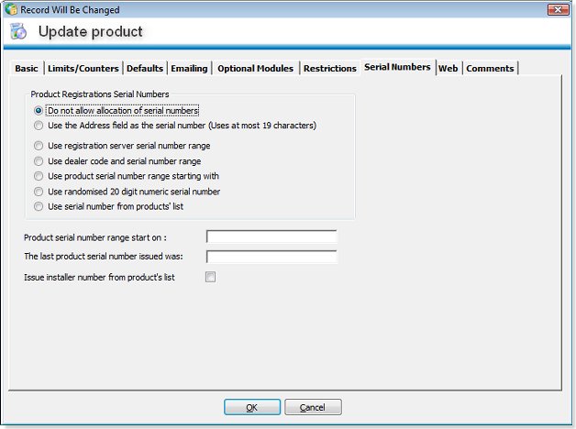Switch to the Optional Modules tab
This screenshot has width=576, height=429.
[255, 69]
